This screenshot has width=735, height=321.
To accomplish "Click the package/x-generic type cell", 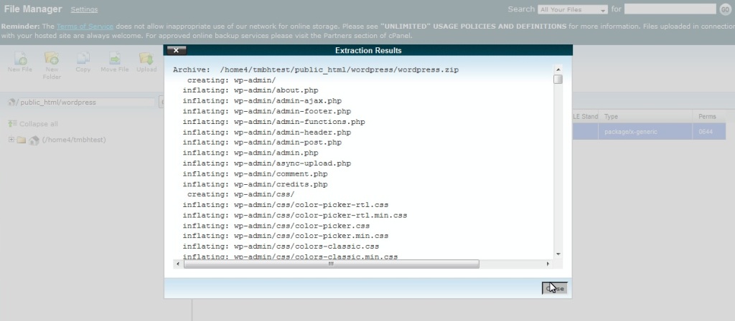I will [646, 132].
